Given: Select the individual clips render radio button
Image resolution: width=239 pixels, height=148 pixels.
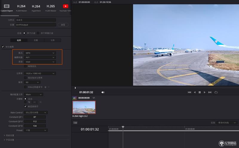Looking at the screenshot, I should (38, 33).
